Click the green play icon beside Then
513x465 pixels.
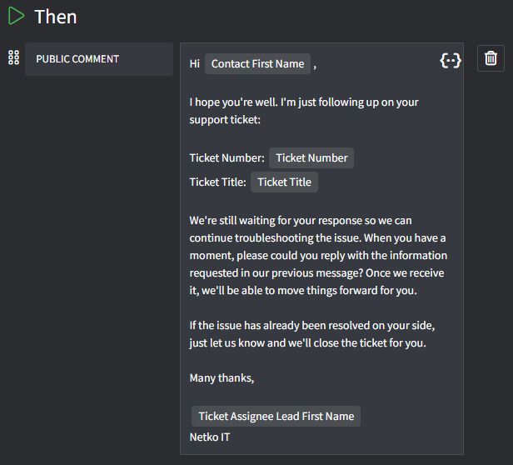17,16
